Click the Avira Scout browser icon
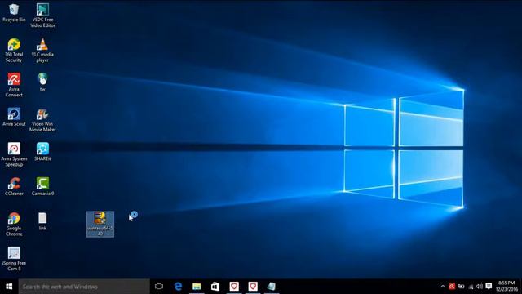The image size is (522, 294). click(14, 117)
